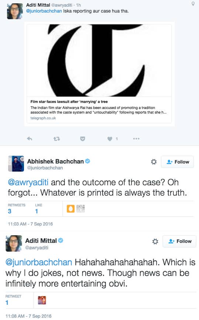Follow Abhishek Bachchan
This screenshot has height=320, width=199.
point(177,162)
